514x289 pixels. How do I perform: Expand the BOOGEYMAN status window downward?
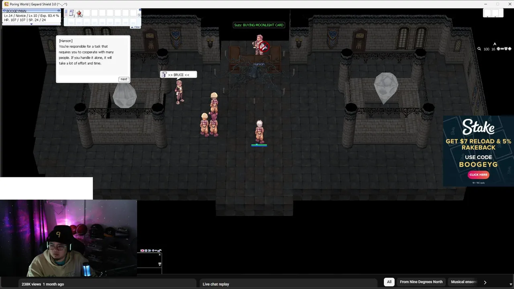(31, 24)
